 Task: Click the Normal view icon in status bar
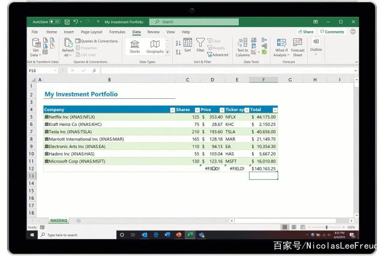[x=284, y=227]
